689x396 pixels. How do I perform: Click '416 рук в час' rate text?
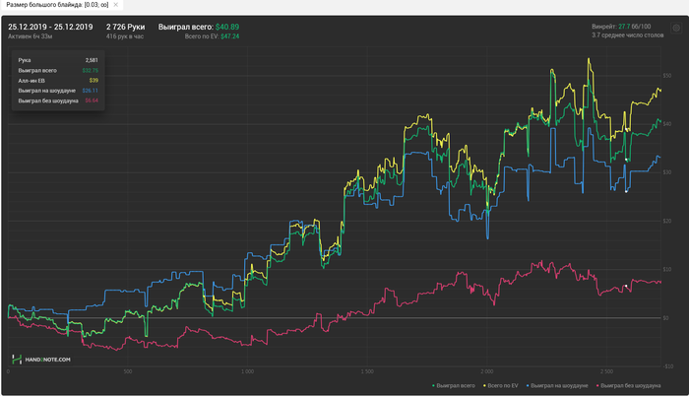click(125, 36)
